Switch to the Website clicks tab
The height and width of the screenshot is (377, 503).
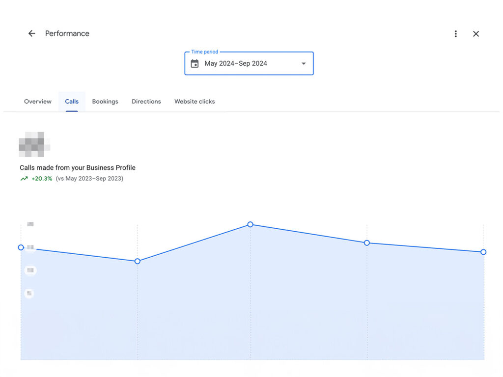[x=195, y=102]
